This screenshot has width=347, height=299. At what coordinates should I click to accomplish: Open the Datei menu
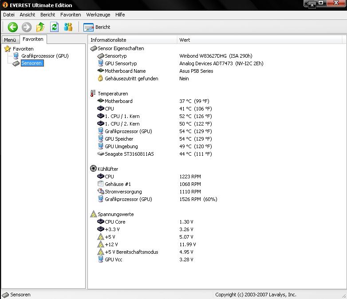[x=8, y=15]
